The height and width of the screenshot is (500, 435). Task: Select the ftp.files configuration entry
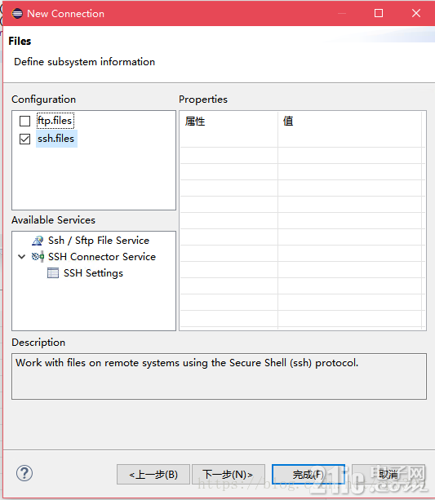coord(55,121)
